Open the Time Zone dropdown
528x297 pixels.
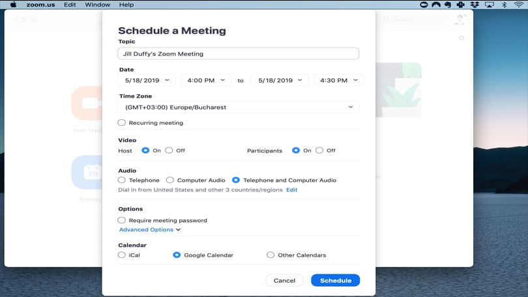pos(239,107)
